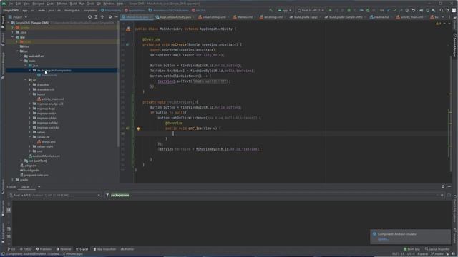Collapse the main folder in project tree
Image resolution: width=458 pixels, height=257 pixels.
tap(21, 61)
